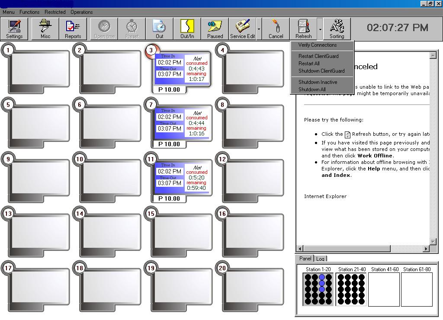Select station 4 monitor
443x320 pixels.
click(x=250, y=68)
